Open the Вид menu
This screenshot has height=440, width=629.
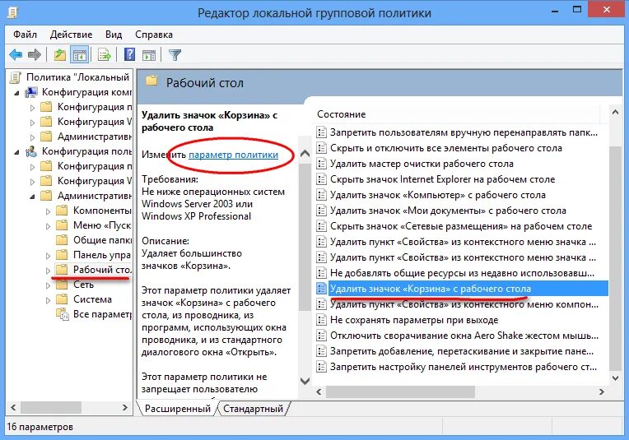click(114, 35)
